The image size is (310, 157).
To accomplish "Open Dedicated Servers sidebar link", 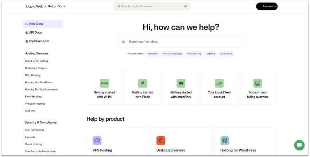I will click(36, 68).
